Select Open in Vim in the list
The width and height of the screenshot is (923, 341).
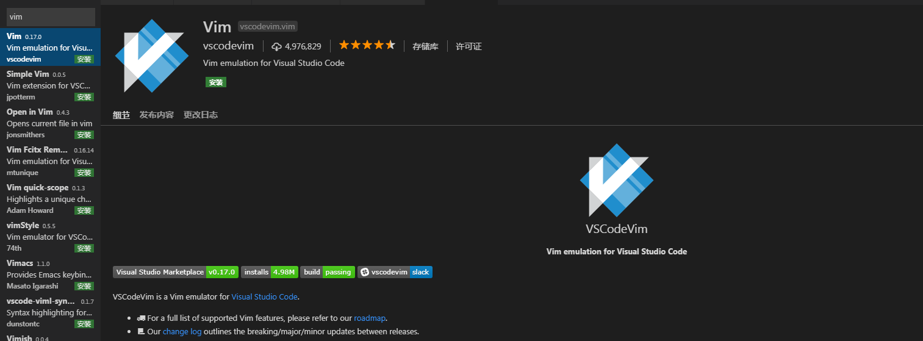point(50,123)
